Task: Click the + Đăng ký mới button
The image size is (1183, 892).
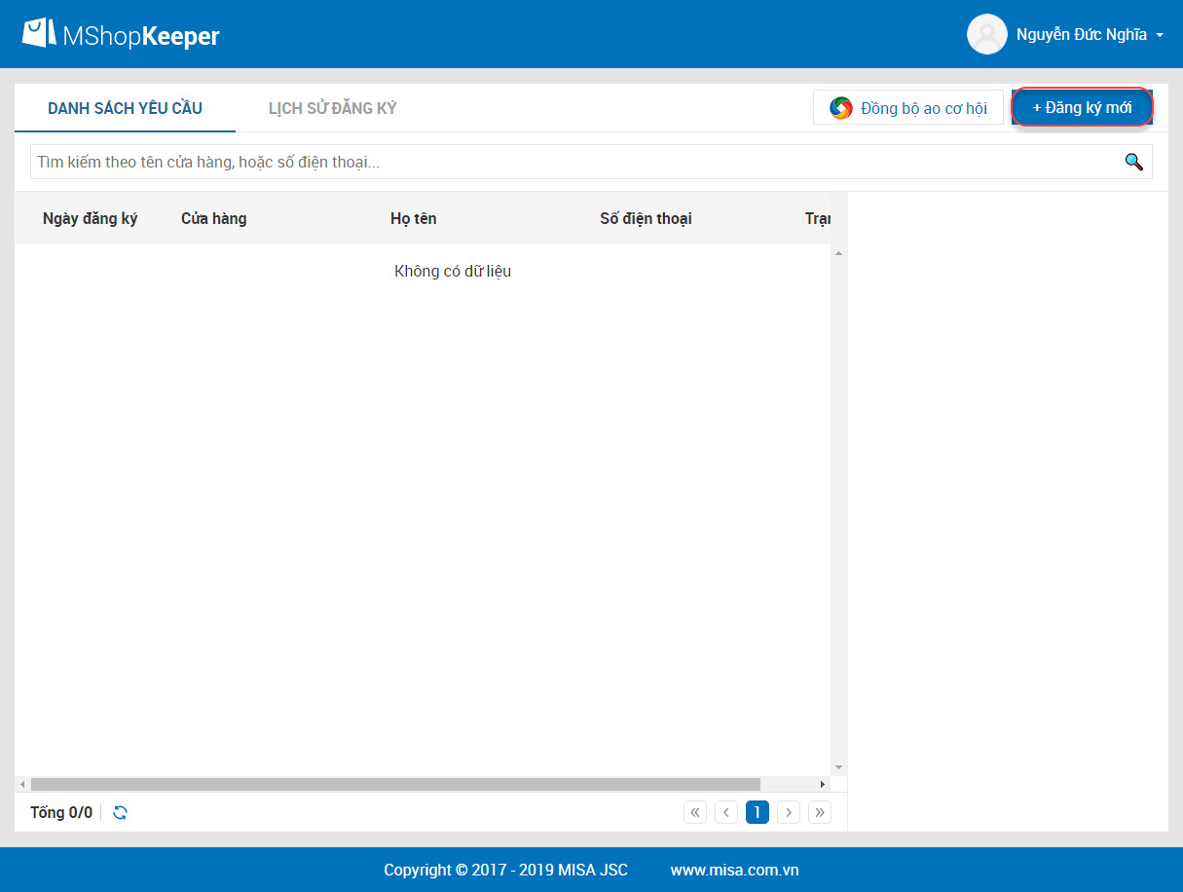Action: click(1082, 107)
